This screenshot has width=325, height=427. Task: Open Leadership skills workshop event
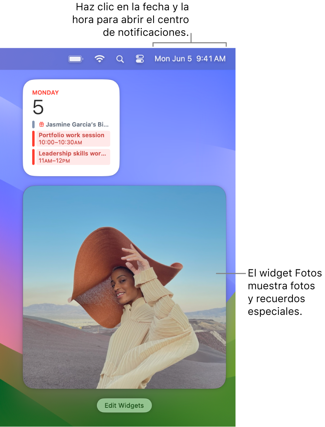[71, 157]
